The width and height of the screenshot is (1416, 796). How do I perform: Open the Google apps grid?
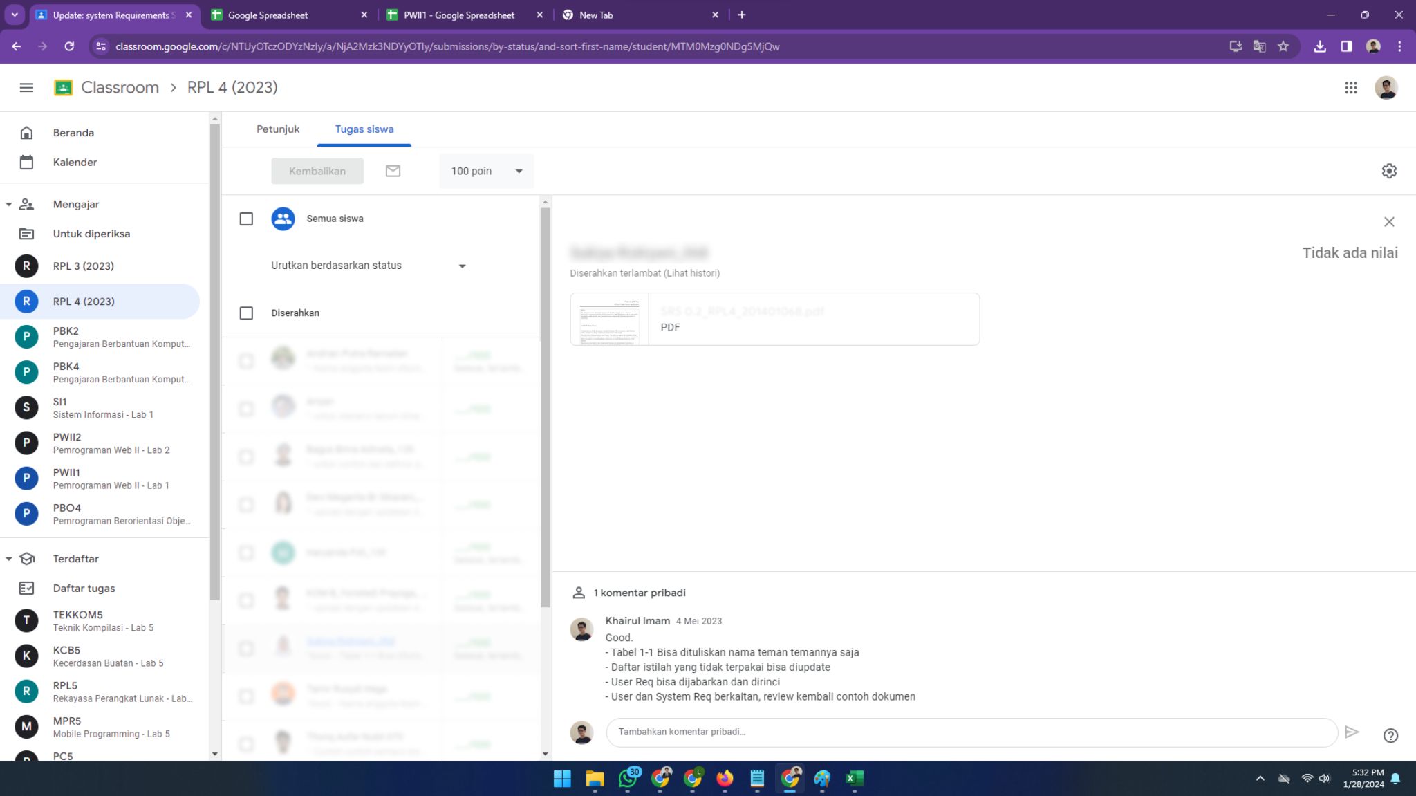point(1350,88)
